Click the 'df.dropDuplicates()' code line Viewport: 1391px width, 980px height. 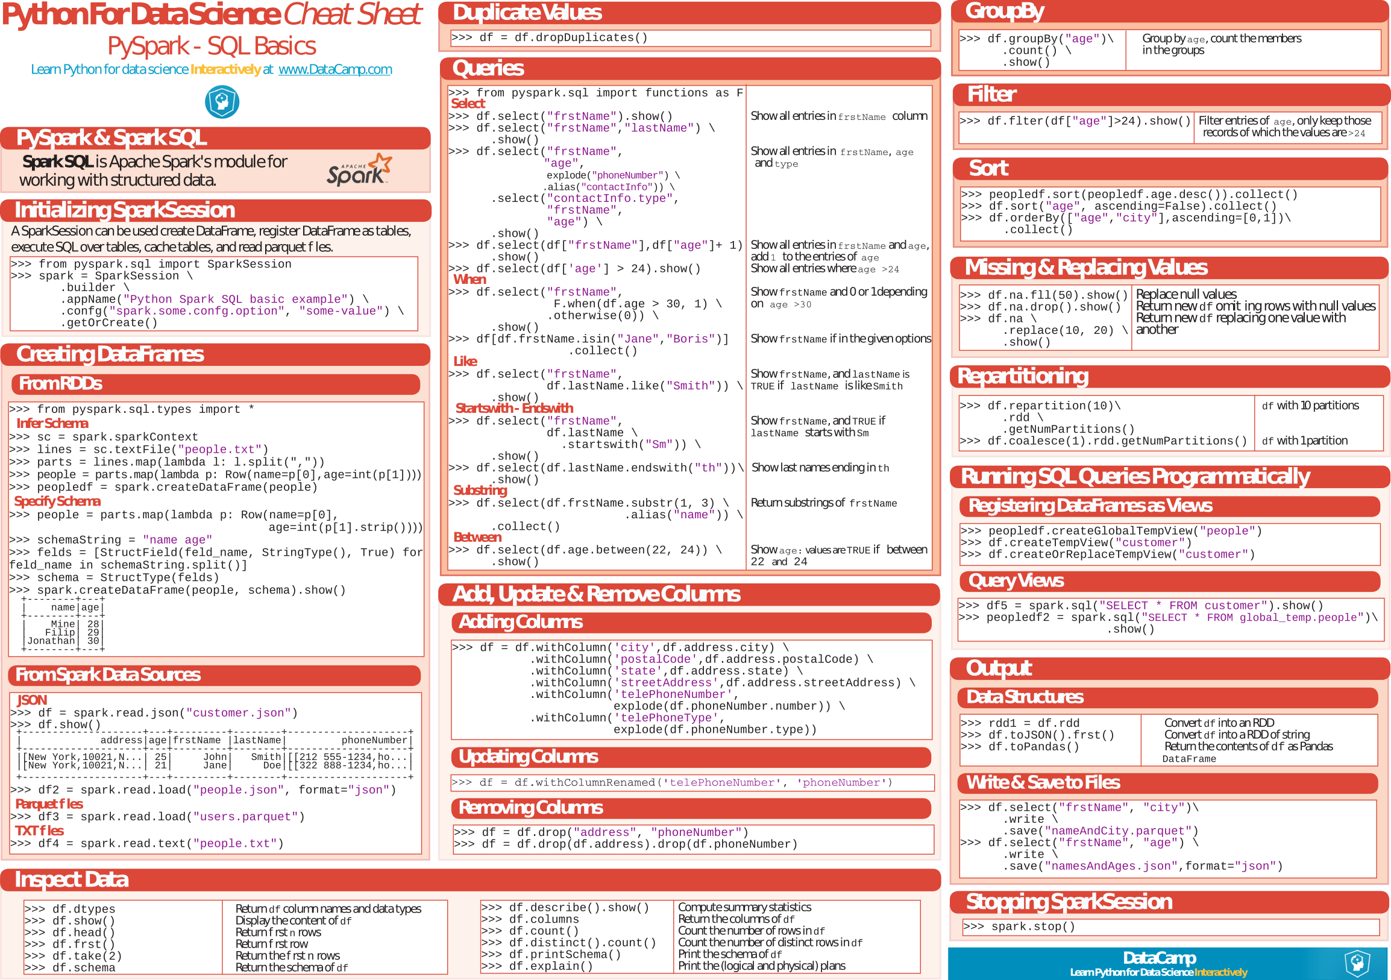point(550,37)
